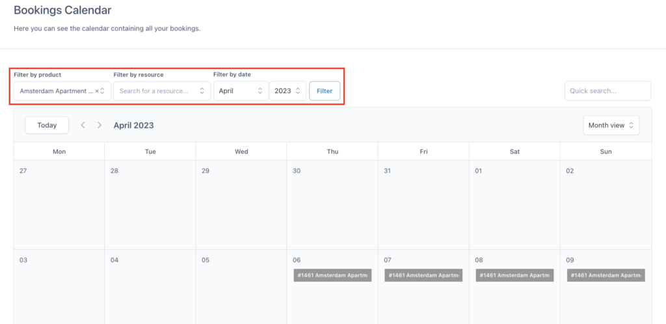Expand the 2023 year dropdown
This screenshot has width=666, height=324.
287,91
